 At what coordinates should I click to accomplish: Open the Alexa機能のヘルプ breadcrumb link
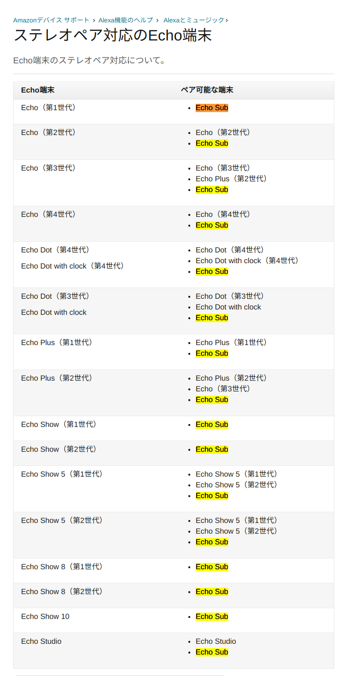point(126,20)
